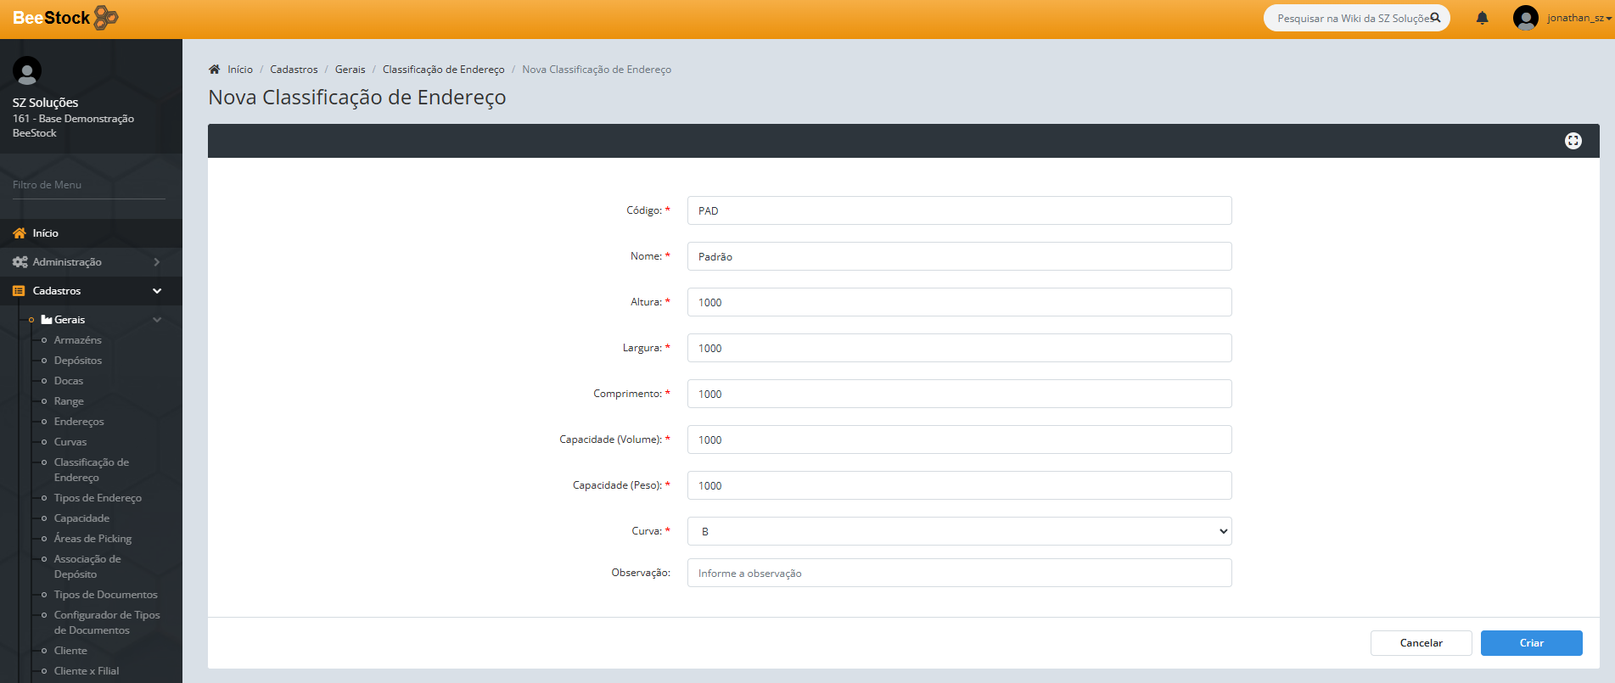Collapse the Cadastros menu section

click(x=157, y=291)
